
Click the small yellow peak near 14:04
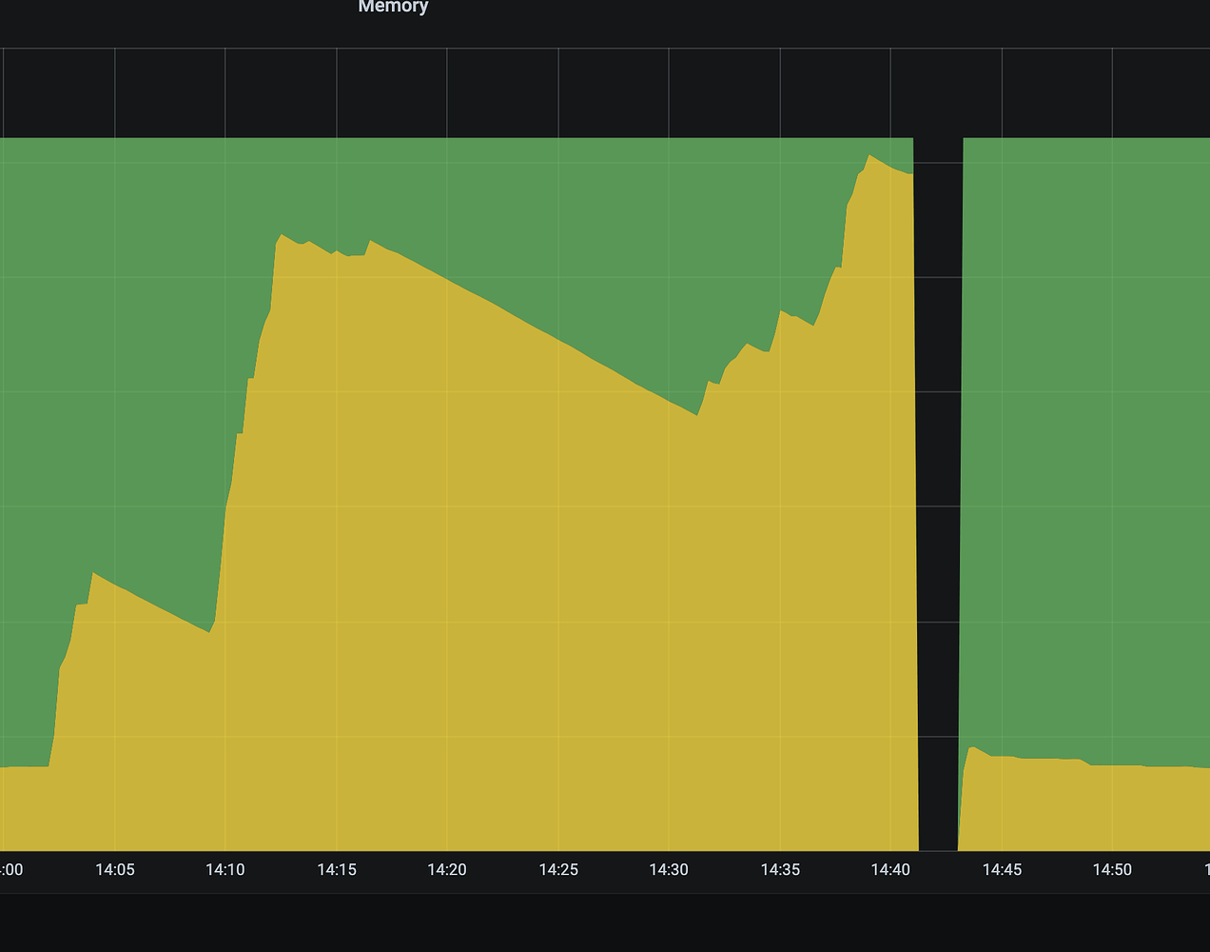(92, 574)
